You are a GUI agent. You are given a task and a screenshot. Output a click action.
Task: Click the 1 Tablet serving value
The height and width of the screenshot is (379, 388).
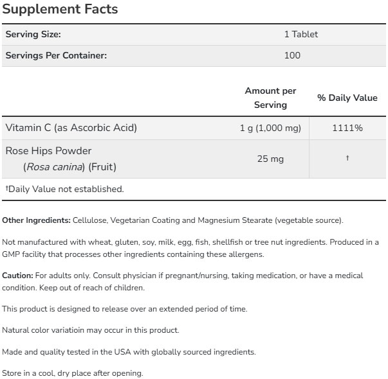point(301,35)
